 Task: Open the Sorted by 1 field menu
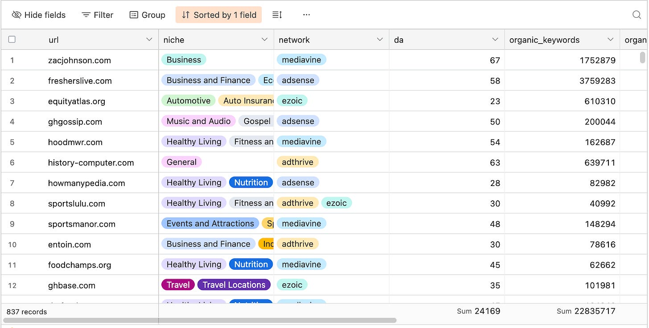218,15
